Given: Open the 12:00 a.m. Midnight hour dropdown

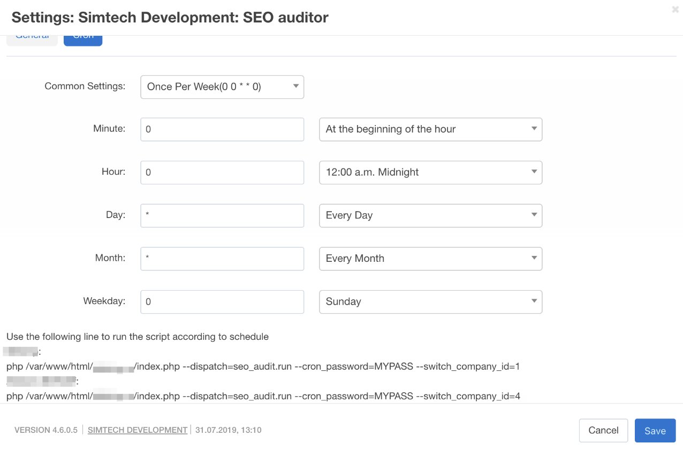Looking at the screenshot, I should (x=430, y=173).
